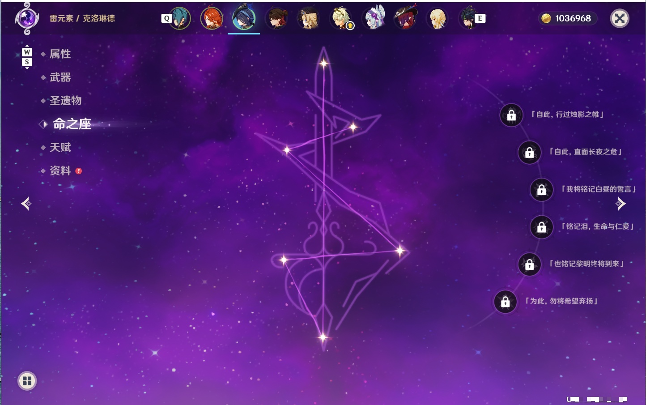Select the character with upgrade arrow badge
Screen dimensions: 646x405
coord(342,18)
